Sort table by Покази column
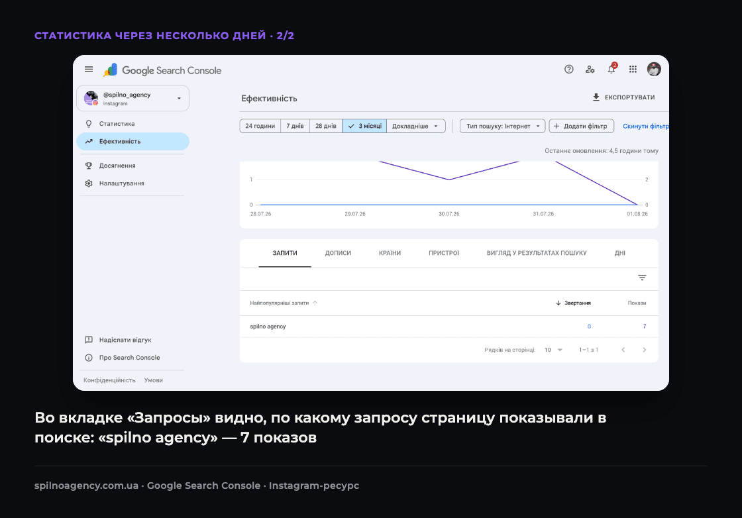742x518 pixels. [x=637, y=303]
